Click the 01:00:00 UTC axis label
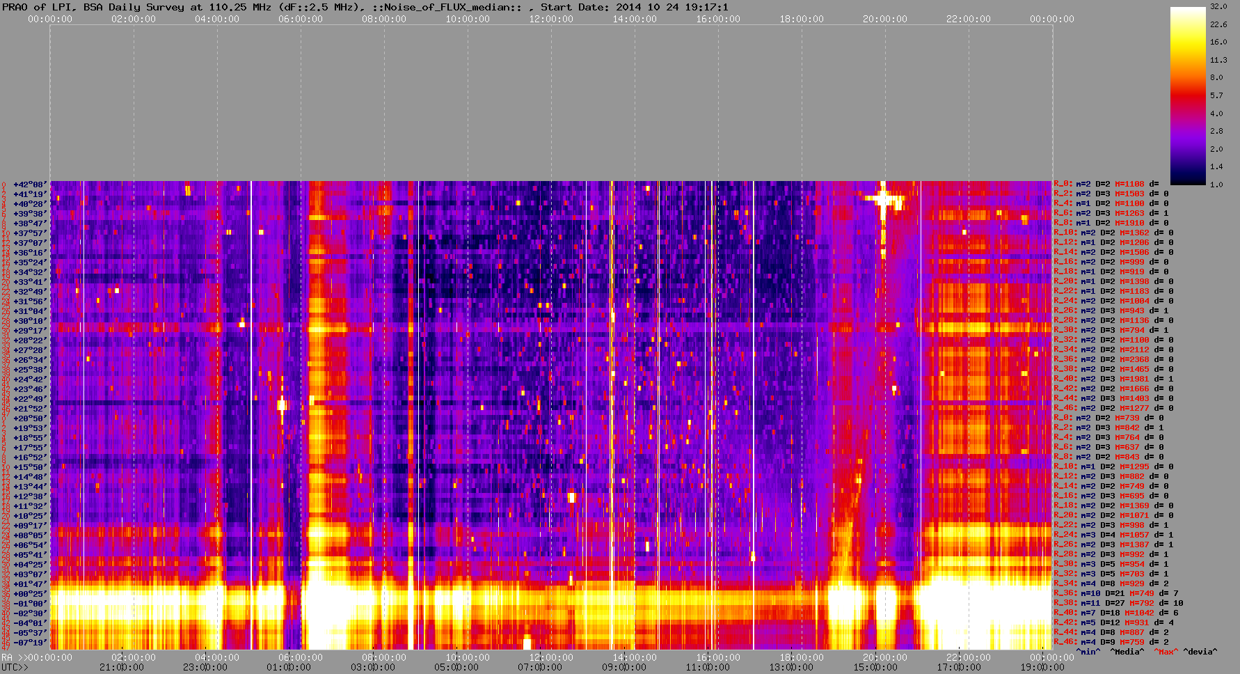Image resolution: width=1240 pixels, height=674 pixels. click(289, 667)
